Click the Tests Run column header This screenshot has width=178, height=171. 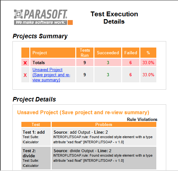(x=85, y=53)
